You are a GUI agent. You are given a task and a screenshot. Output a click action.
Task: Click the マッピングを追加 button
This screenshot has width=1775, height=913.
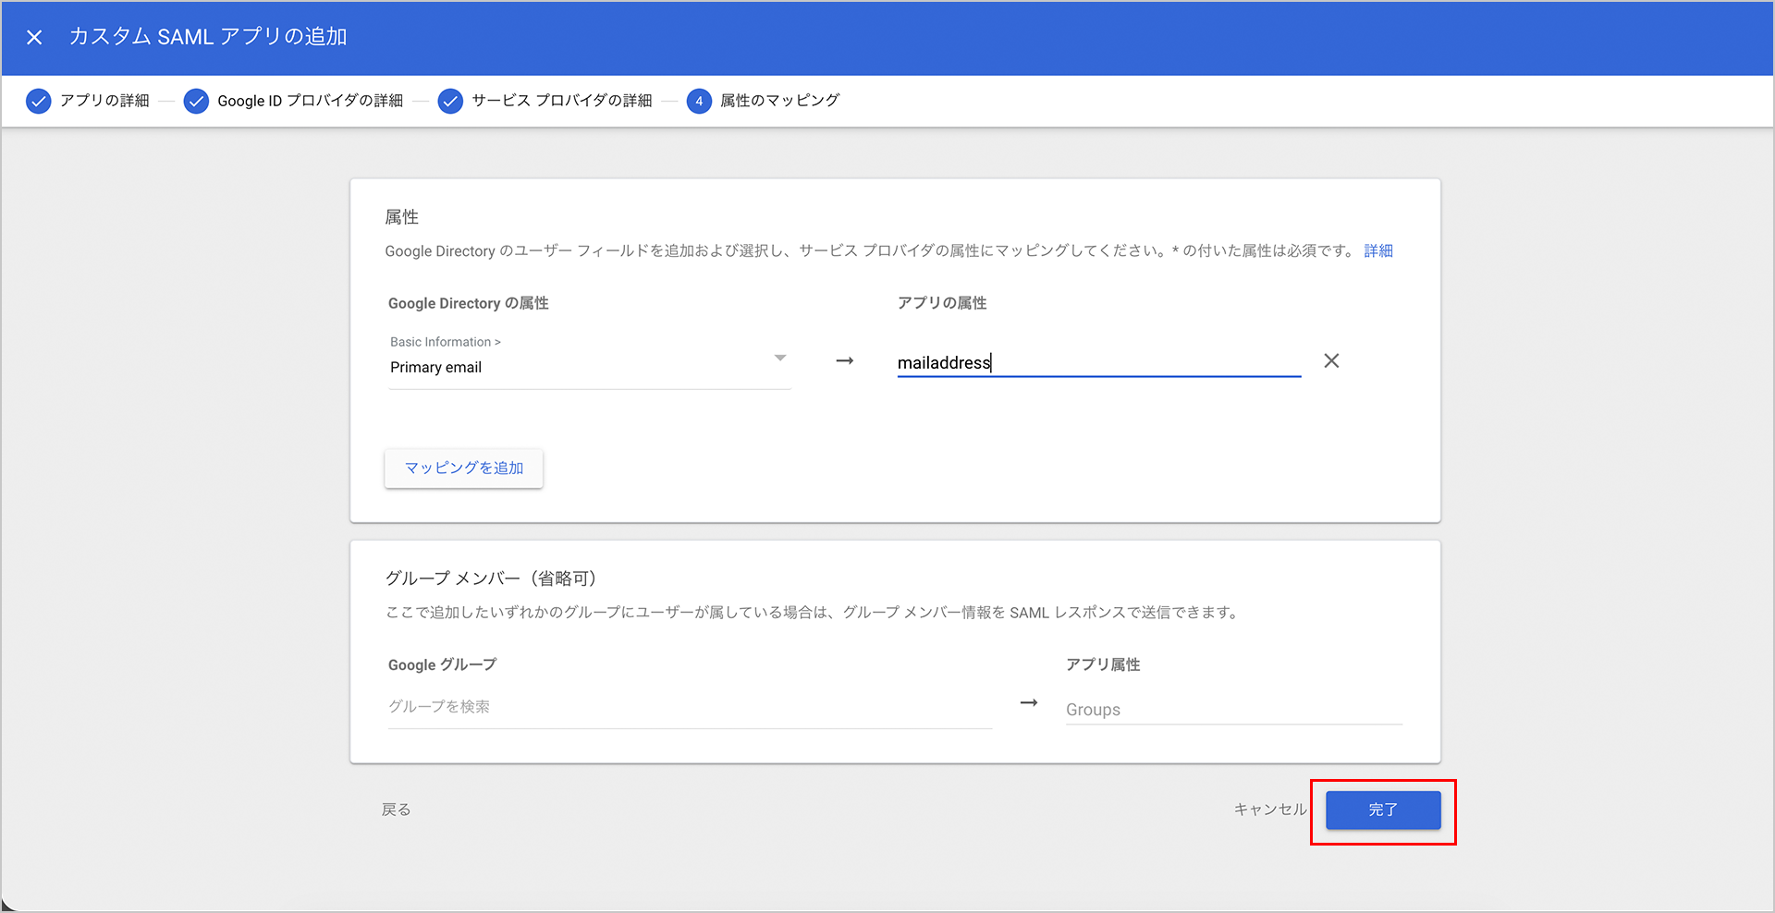464,469
